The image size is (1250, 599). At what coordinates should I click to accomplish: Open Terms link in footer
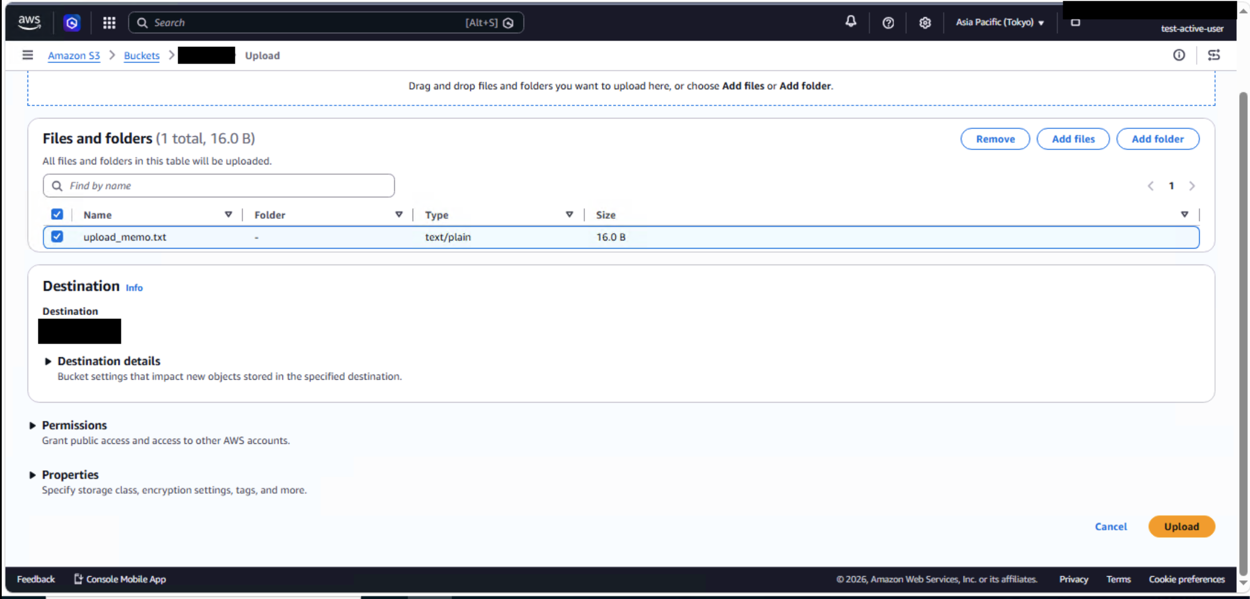tap(1118, 579)
